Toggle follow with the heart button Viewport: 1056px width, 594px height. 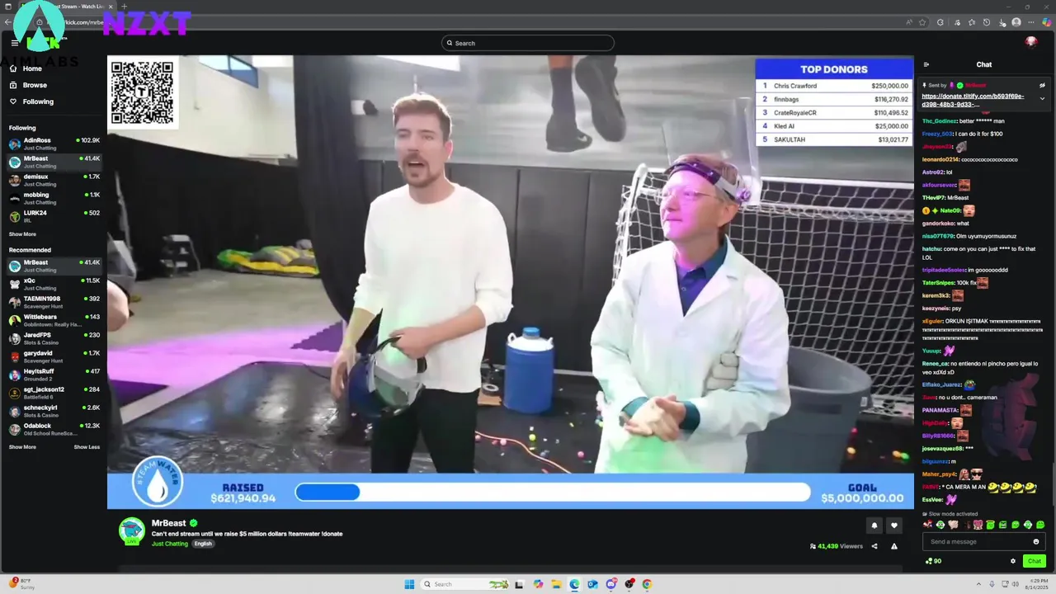click(x=893, y=526)
